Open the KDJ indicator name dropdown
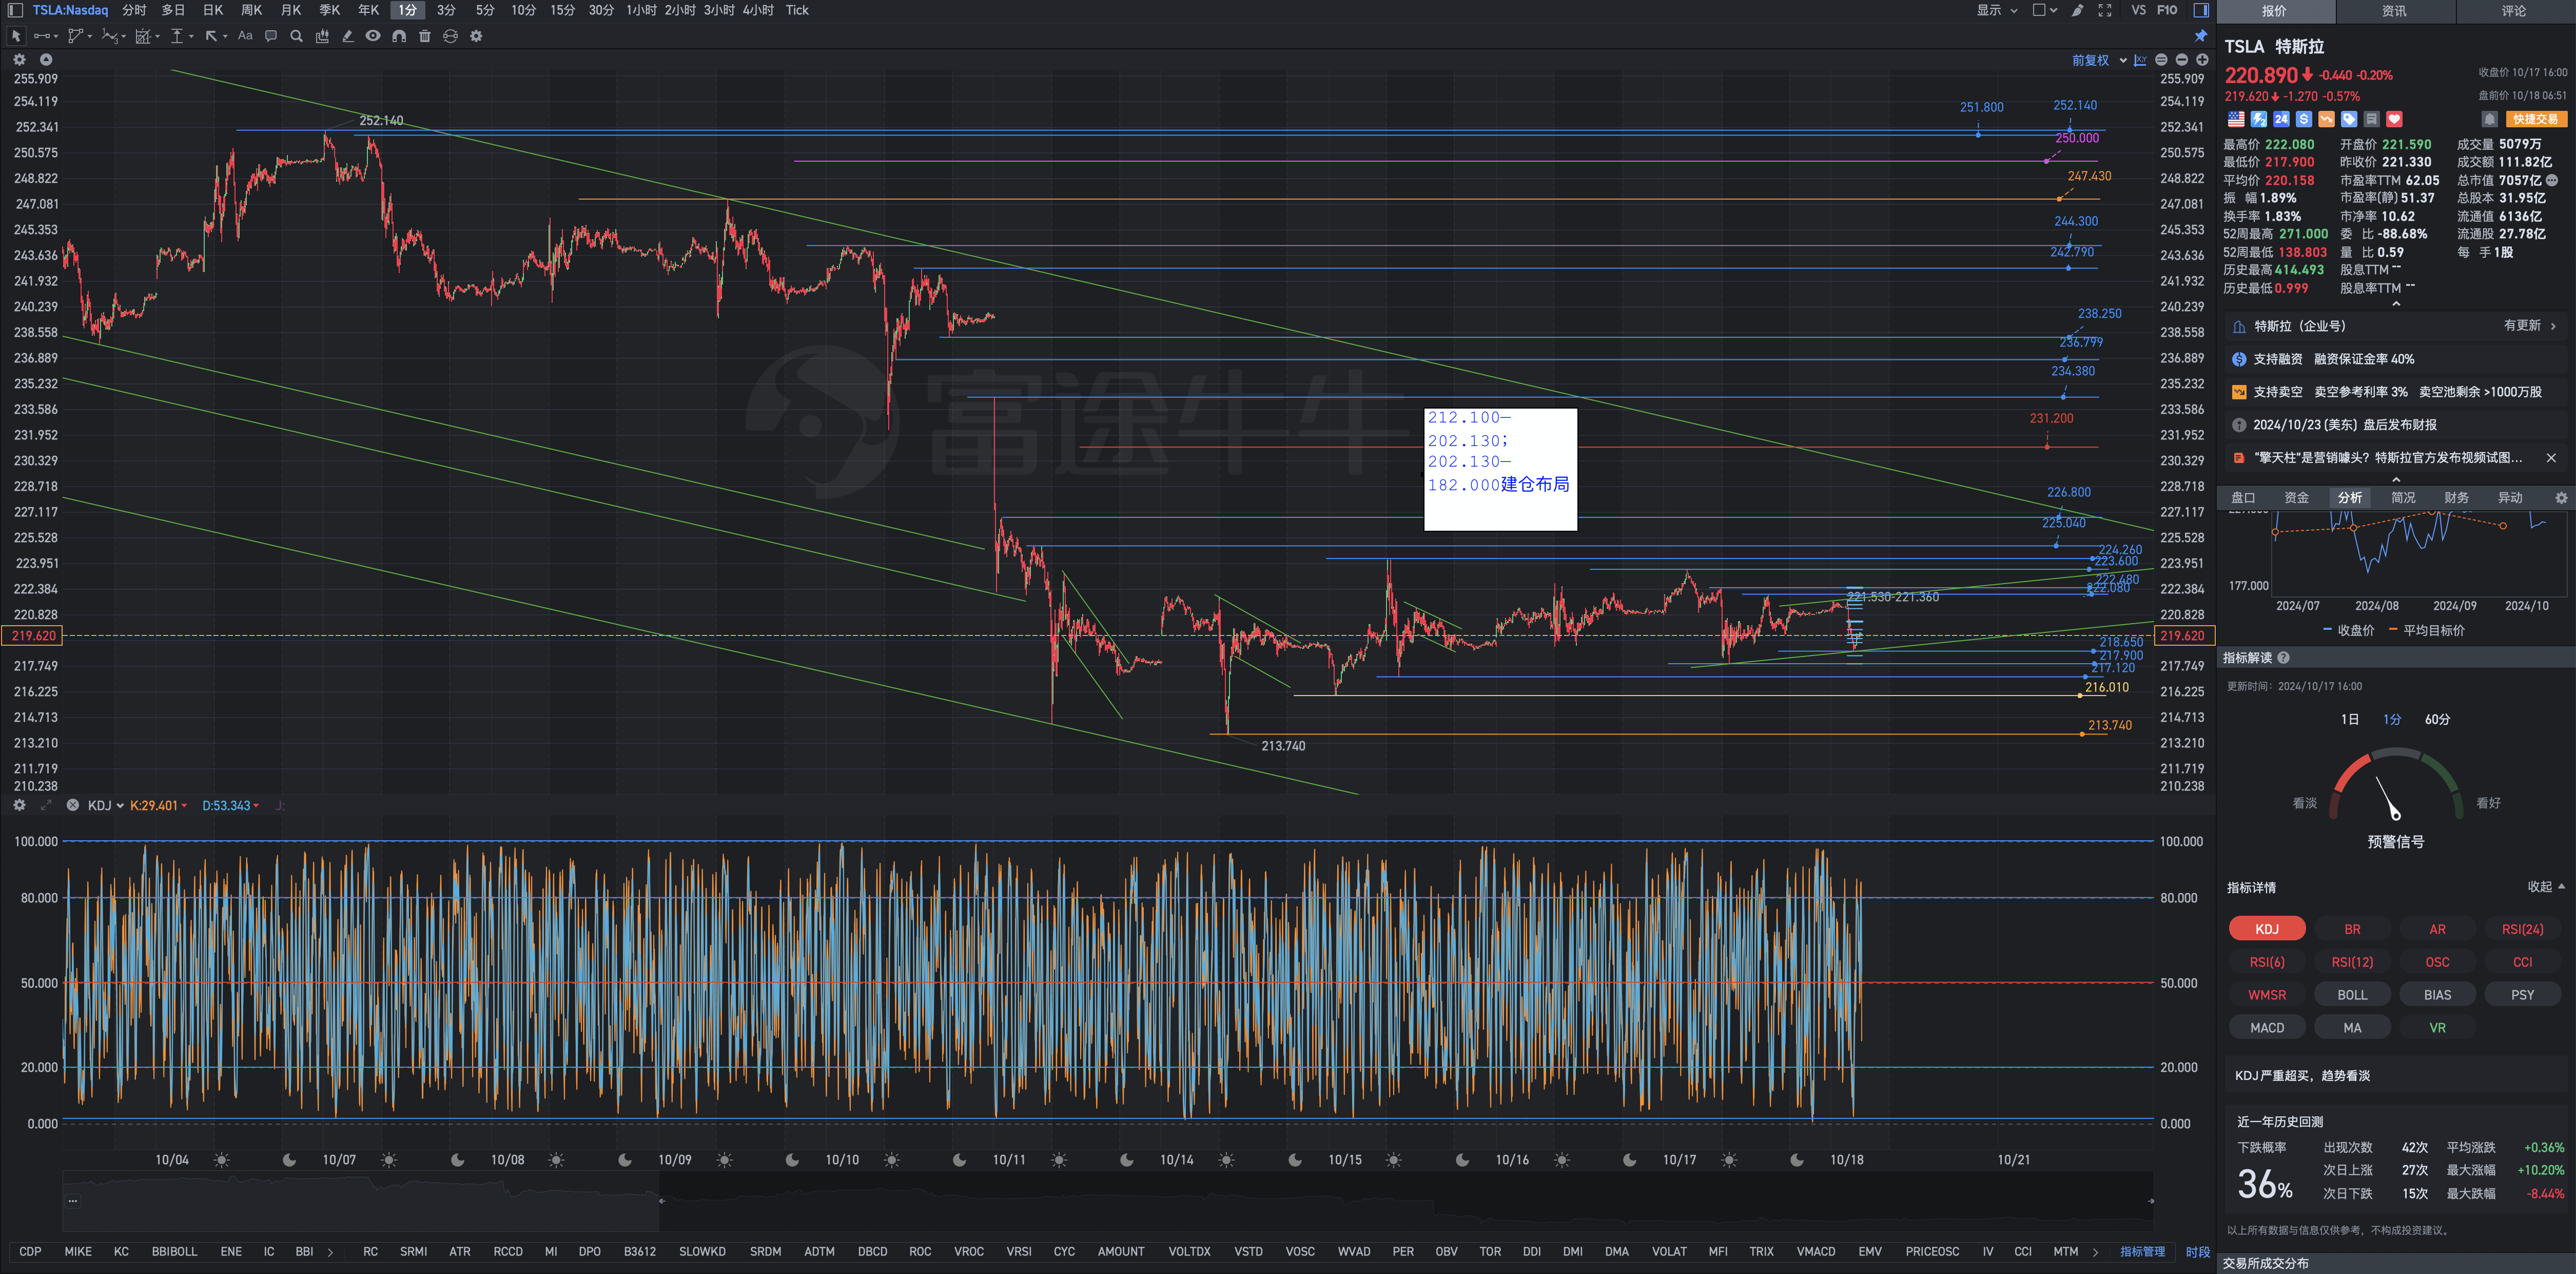2576x1274 pixels. [105, 805]
